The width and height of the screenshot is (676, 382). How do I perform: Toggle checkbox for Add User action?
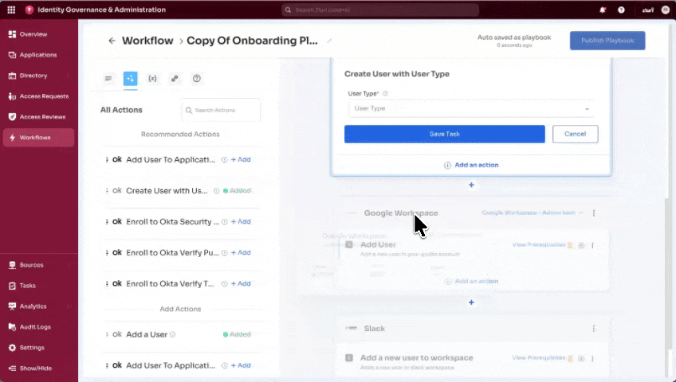pyautogui.click(x=349, y=244)
